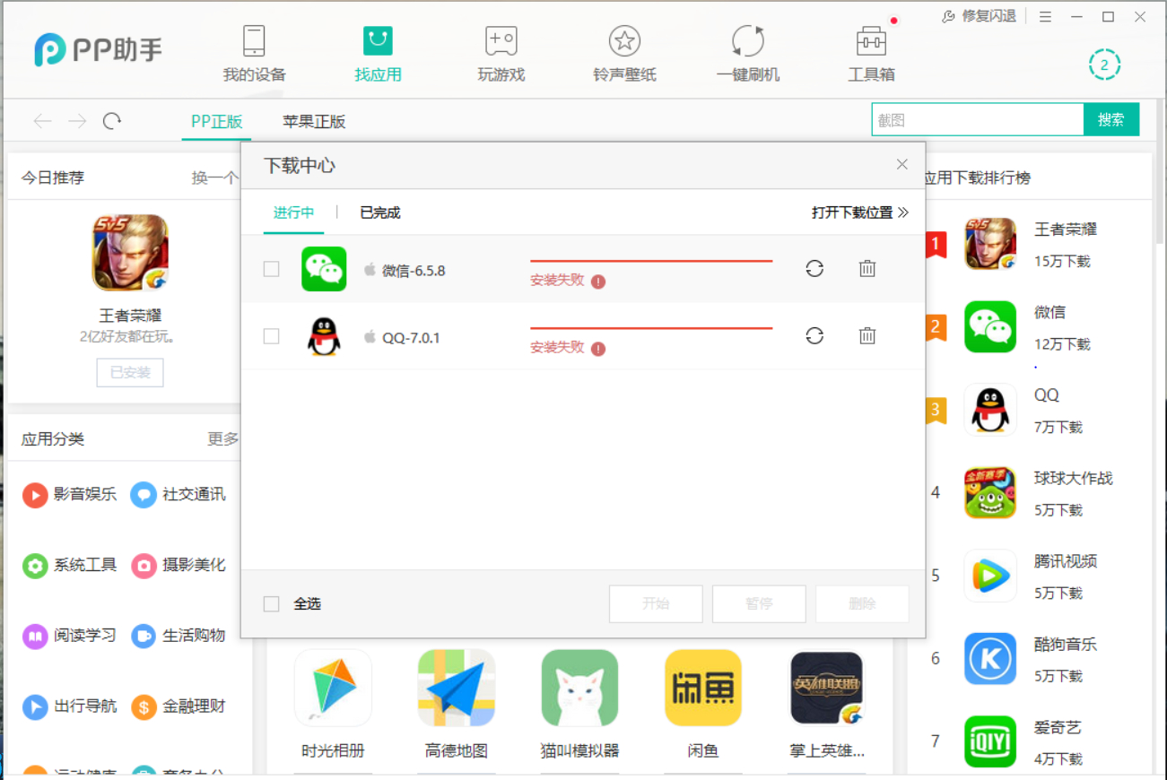The width and height of the screenshot is (1167, 780).
Task: Open the 铃声壁纸 section
Action: [x=624, y=53]
